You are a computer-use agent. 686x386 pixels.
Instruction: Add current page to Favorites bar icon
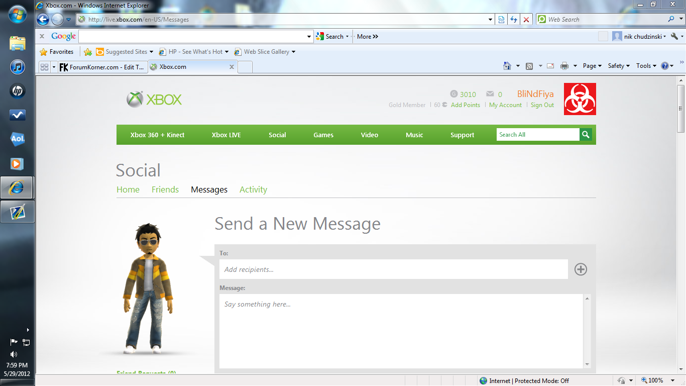tap(88, 52)
